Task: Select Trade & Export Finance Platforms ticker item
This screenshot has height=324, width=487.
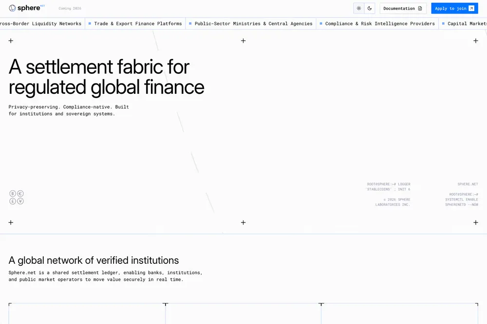Action: [x=135, y=23]
